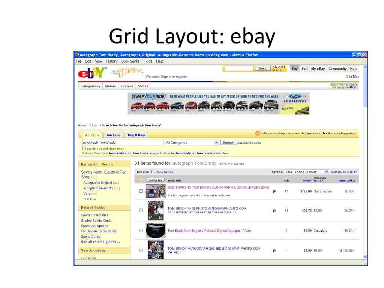
Task: Check the box for 2007 Topps item
Action: point(141,191)
